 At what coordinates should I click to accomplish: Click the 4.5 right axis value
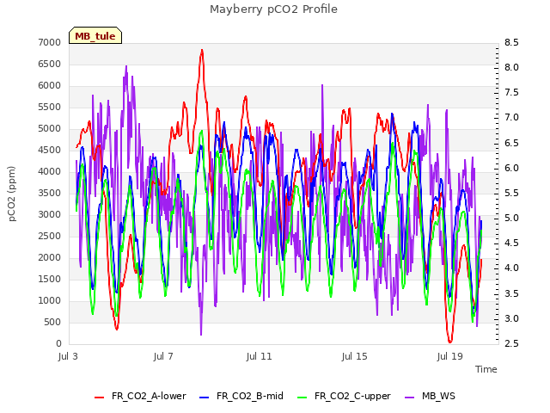coord(511,243)
